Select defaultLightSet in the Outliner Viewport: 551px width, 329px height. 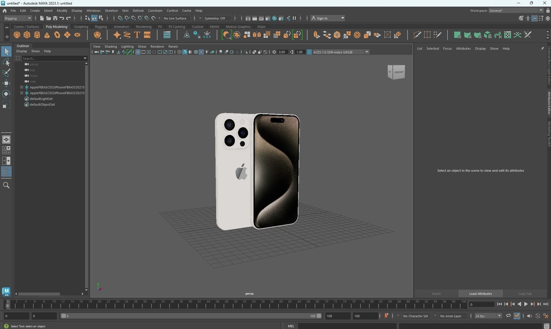tap(41, 99)
